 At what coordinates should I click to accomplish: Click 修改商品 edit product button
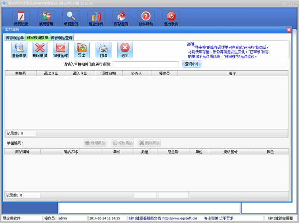123,143
